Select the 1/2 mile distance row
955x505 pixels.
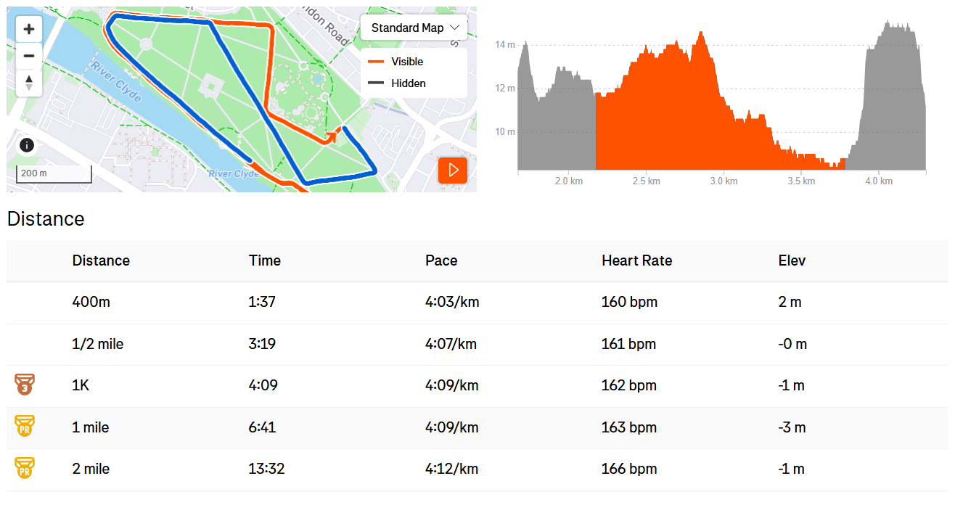pos(477,344)
